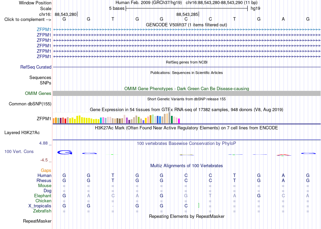Click the 88,543,285 coordinate label
The height and width of the screenshot is (229, 321).
[187, 14]
